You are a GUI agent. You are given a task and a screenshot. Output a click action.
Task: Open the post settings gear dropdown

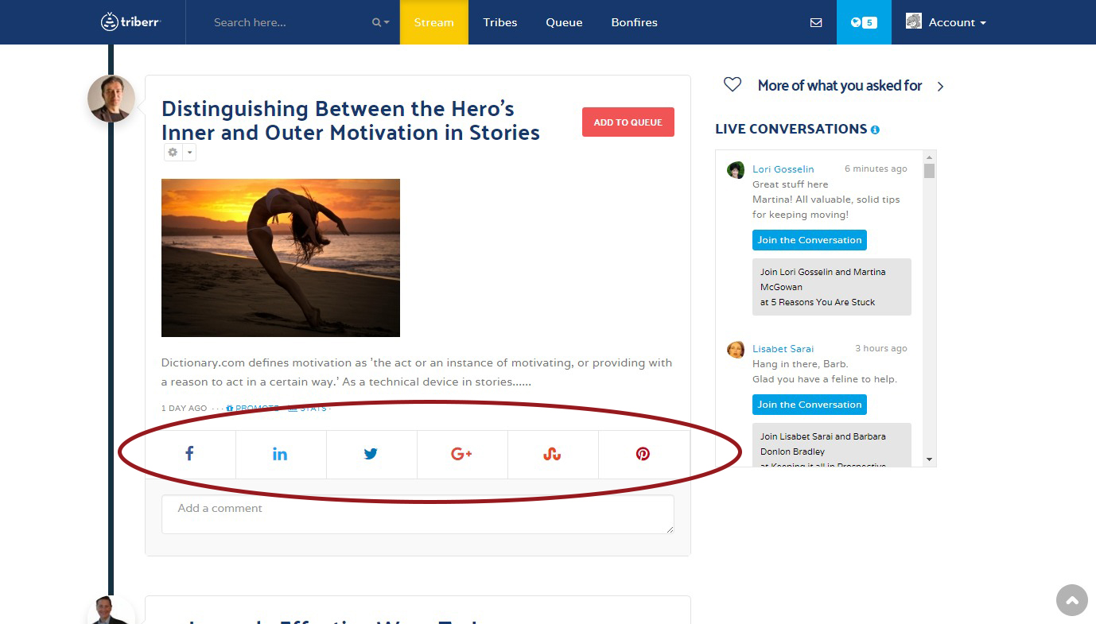click(x=180, y=152)
